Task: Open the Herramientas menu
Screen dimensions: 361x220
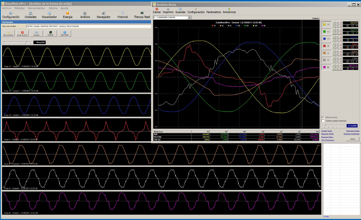Action: 36,8
